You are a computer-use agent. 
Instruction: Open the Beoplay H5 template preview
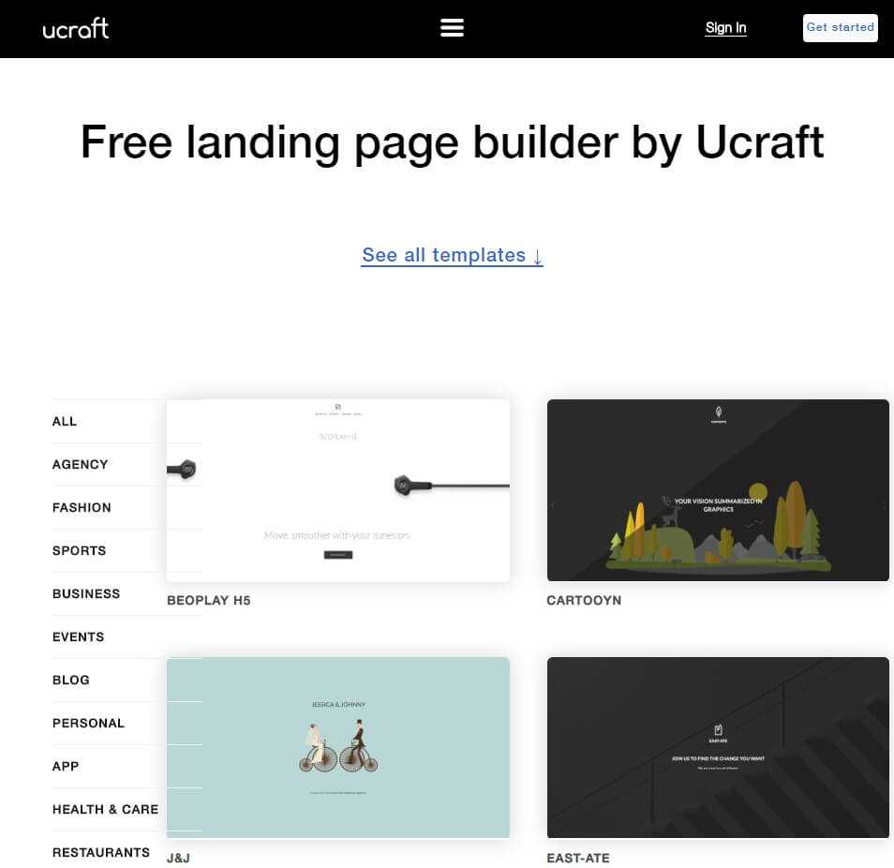338,490
